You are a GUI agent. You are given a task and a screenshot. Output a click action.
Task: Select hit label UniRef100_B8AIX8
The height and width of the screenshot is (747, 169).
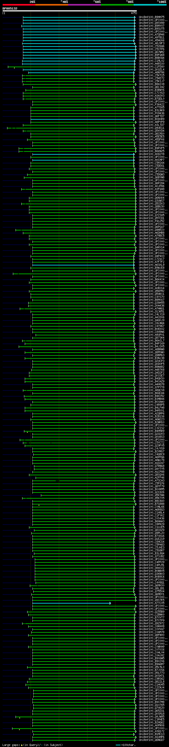point(152,84)
